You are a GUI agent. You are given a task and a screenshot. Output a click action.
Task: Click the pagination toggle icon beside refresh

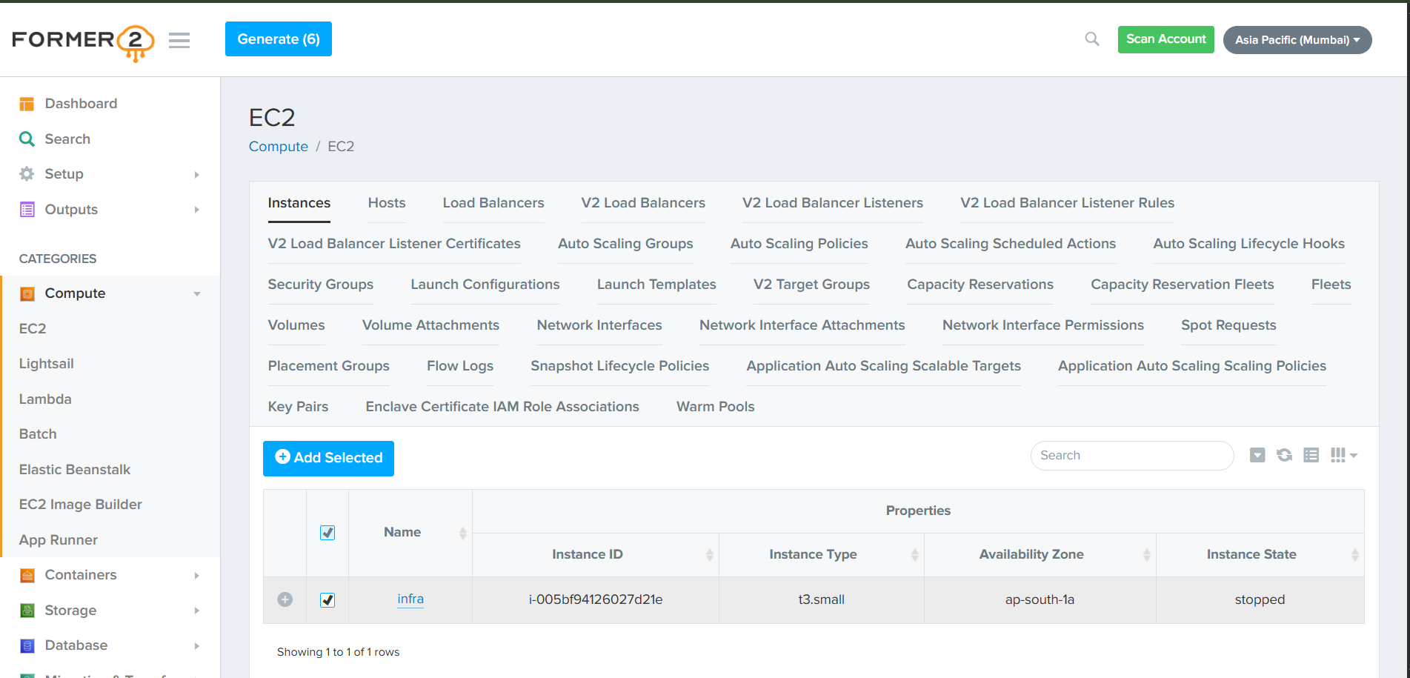pos(1257,455)
